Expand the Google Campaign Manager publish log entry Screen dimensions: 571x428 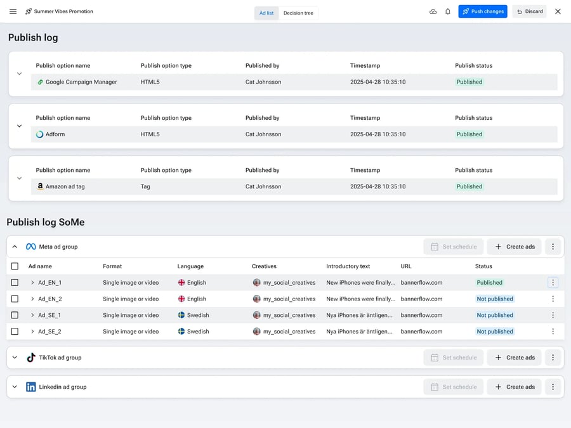coord(19,73)
